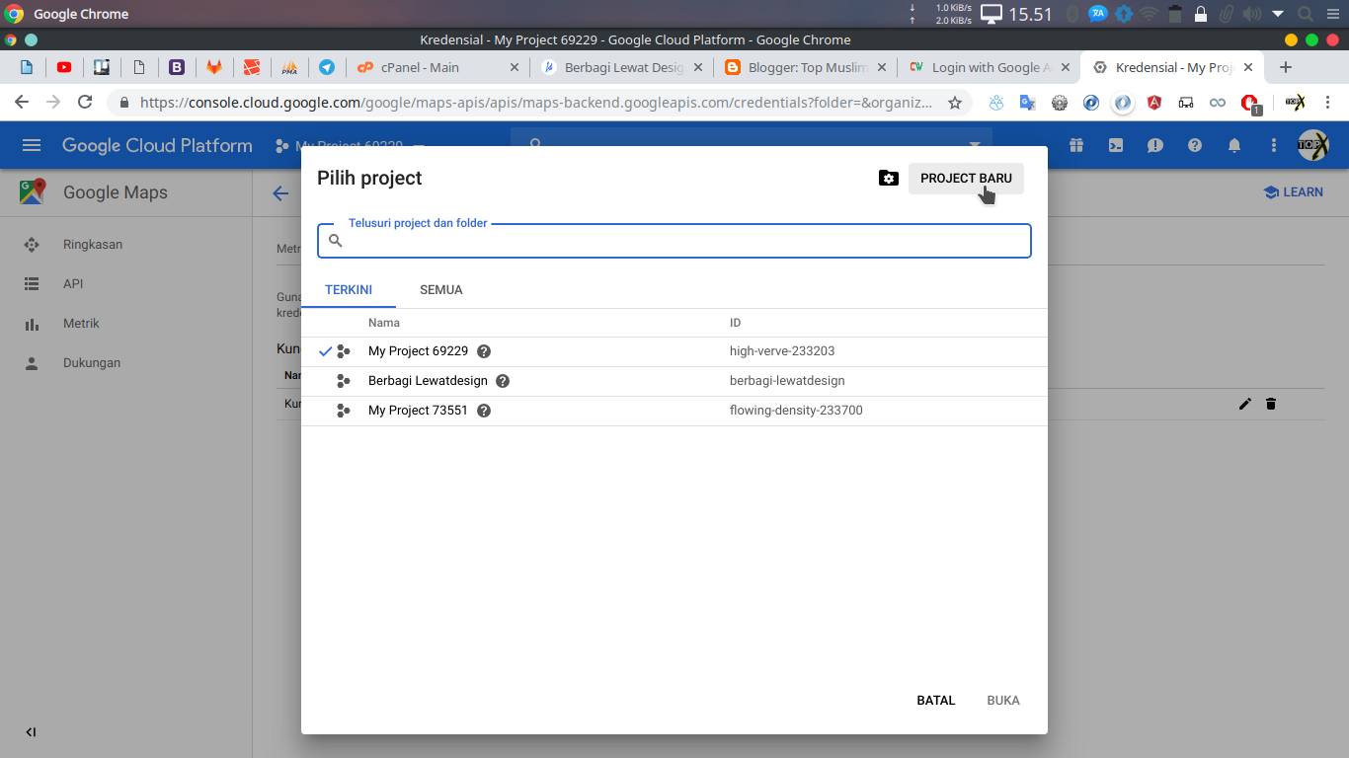Open the cPanel - Main browser tab
1349x758 pixels.
(x=420, y=67)
